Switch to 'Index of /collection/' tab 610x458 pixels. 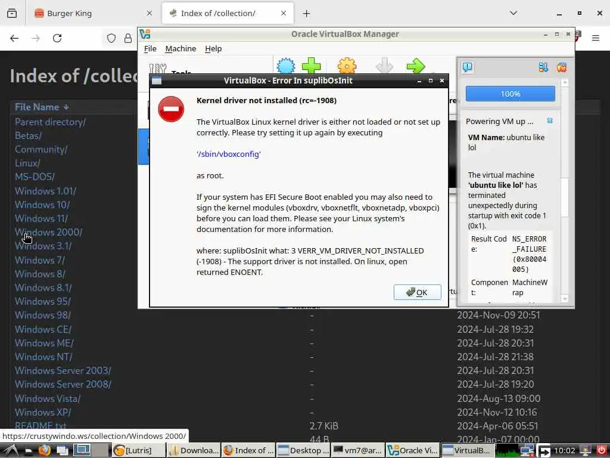pos(228,13)
